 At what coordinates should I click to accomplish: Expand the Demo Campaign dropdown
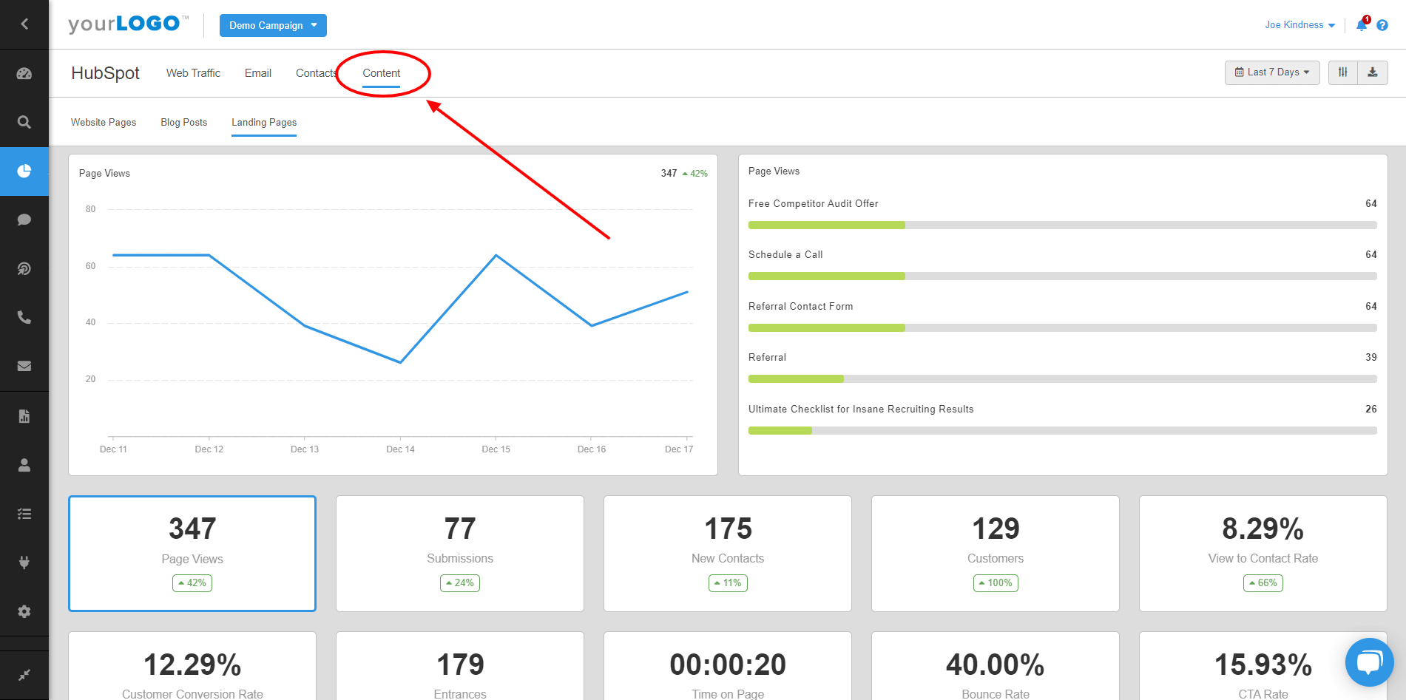click(273, 25)
